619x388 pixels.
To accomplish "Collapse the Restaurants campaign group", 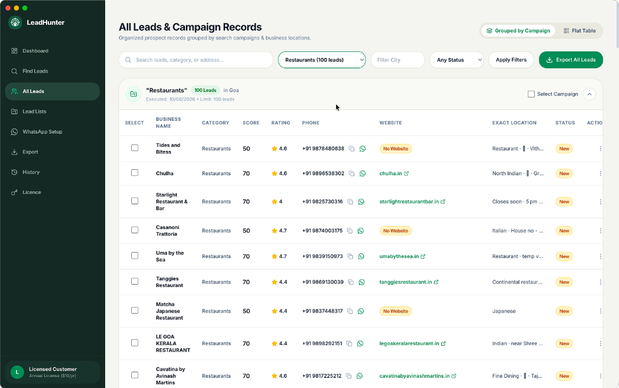I will tap(589, 94).
